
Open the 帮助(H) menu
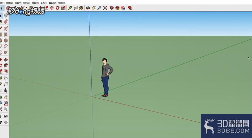[x=62, y=3]
